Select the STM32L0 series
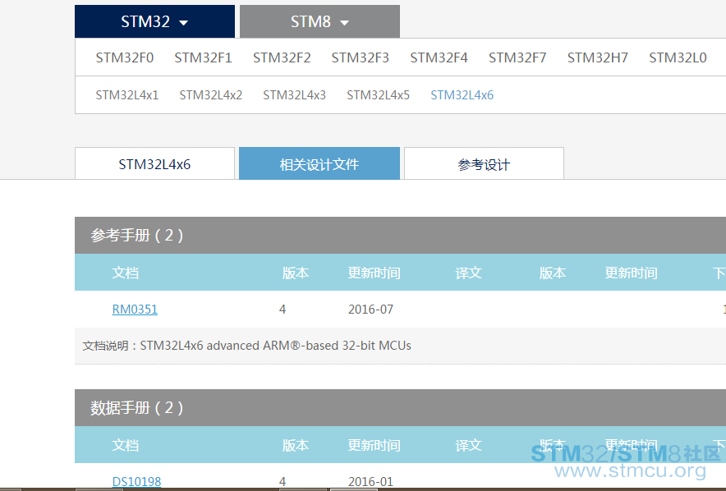This screenshot has height=491, width=726. (678, 57)
